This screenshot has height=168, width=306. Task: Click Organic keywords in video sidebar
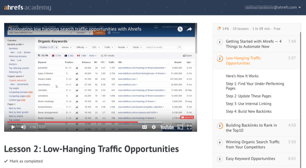coord(17,80)
